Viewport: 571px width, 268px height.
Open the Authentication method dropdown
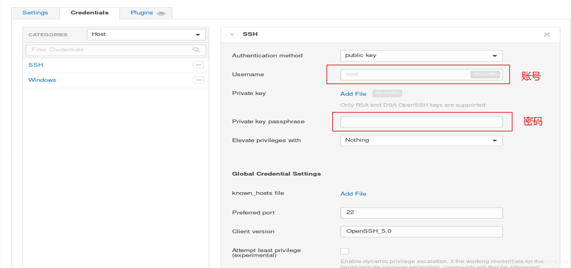pyautogui.click(x=421, y=56)
